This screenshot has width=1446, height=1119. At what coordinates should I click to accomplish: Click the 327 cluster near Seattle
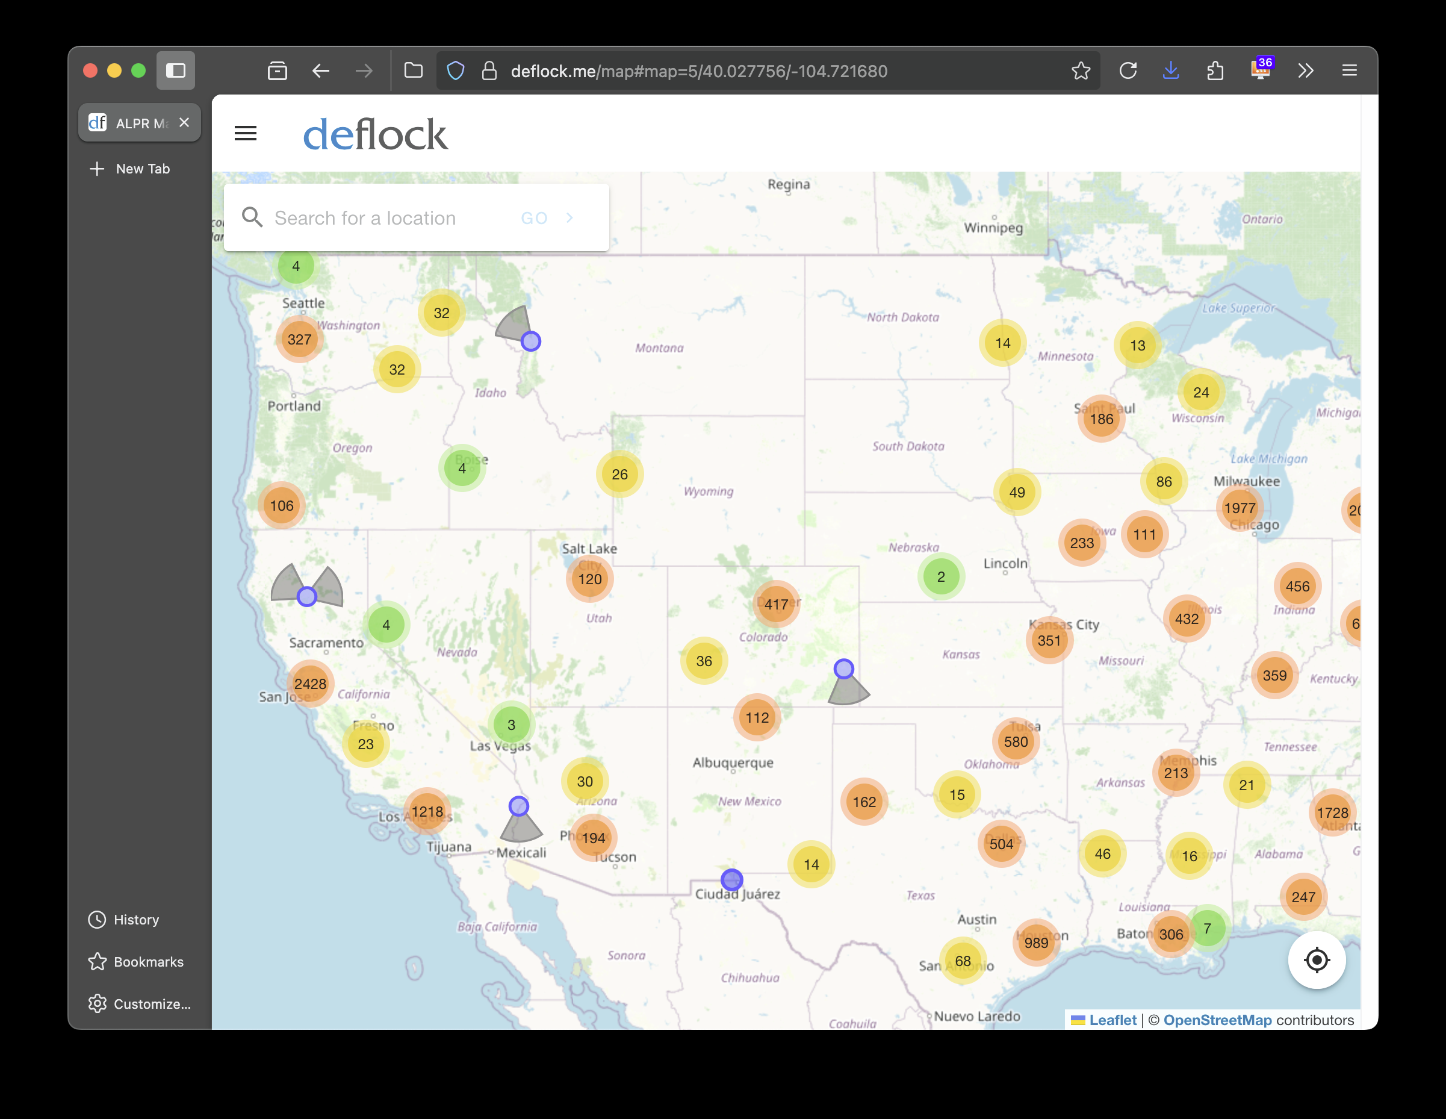point(299,340)
